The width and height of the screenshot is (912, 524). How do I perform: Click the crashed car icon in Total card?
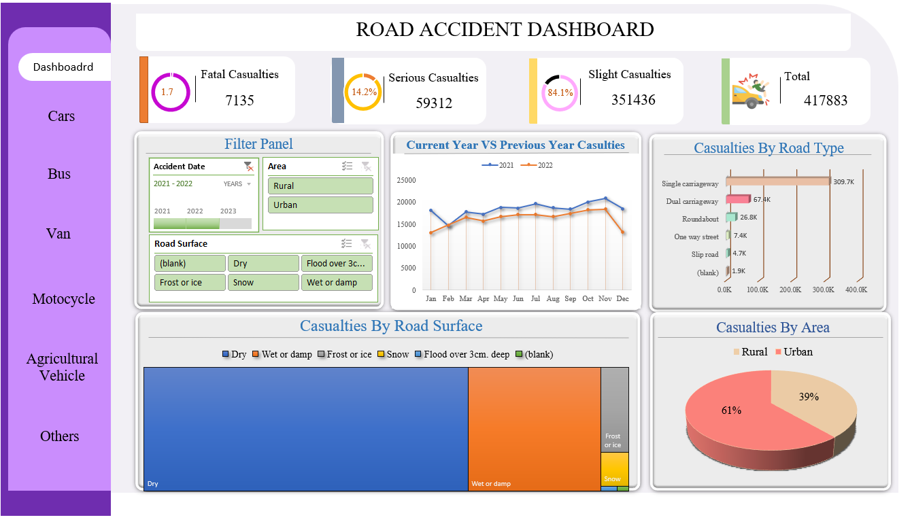749,92
